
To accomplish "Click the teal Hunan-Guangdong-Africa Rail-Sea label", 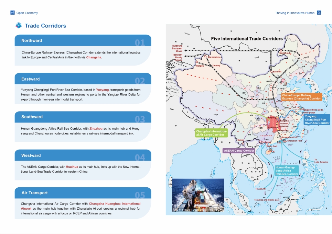I will (x=287, y=171).
